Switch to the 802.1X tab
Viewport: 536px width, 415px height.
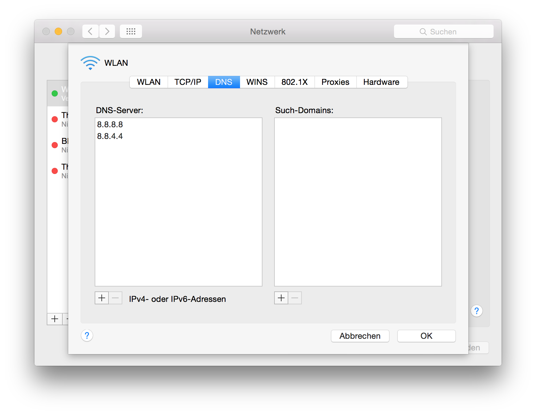[294, 82]
